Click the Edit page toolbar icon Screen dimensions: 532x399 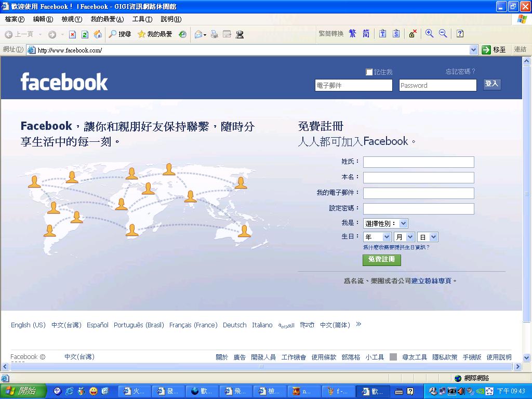pos(227,34)
